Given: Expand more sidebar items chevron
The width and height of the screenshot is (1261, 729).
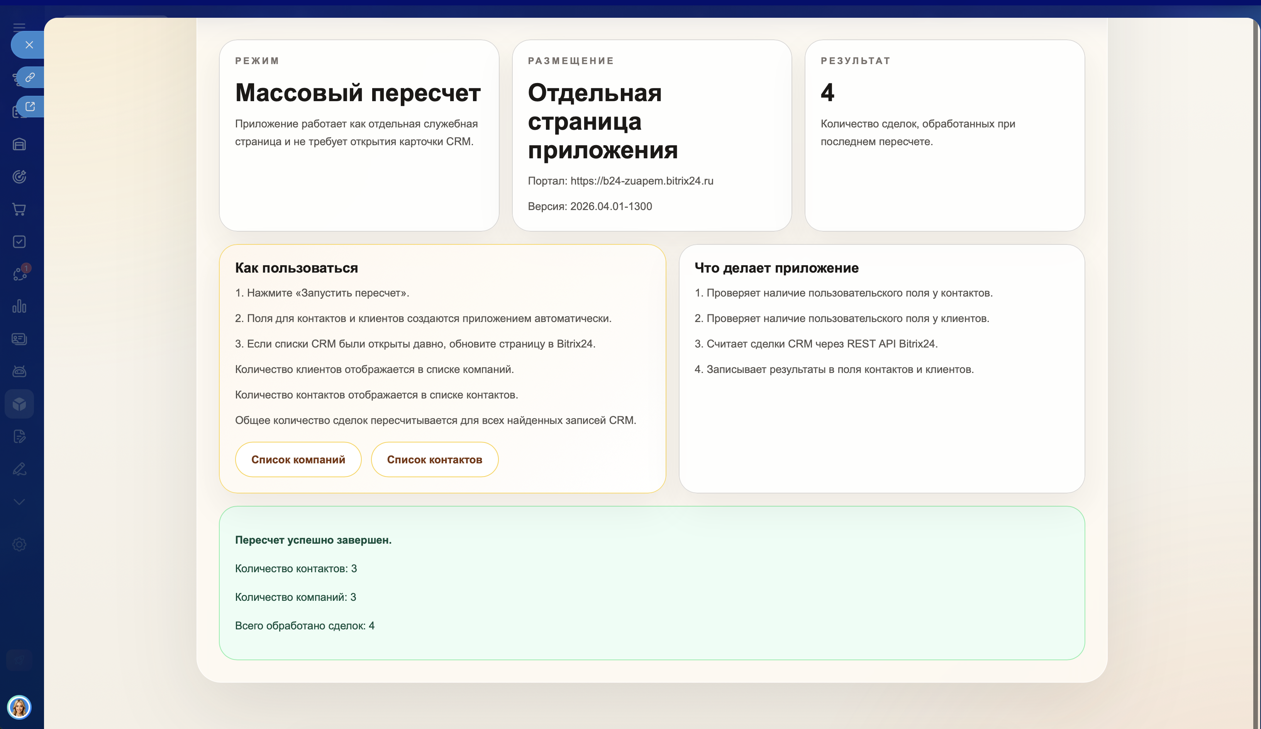Looking at the screenshot, I should point(19,502).
